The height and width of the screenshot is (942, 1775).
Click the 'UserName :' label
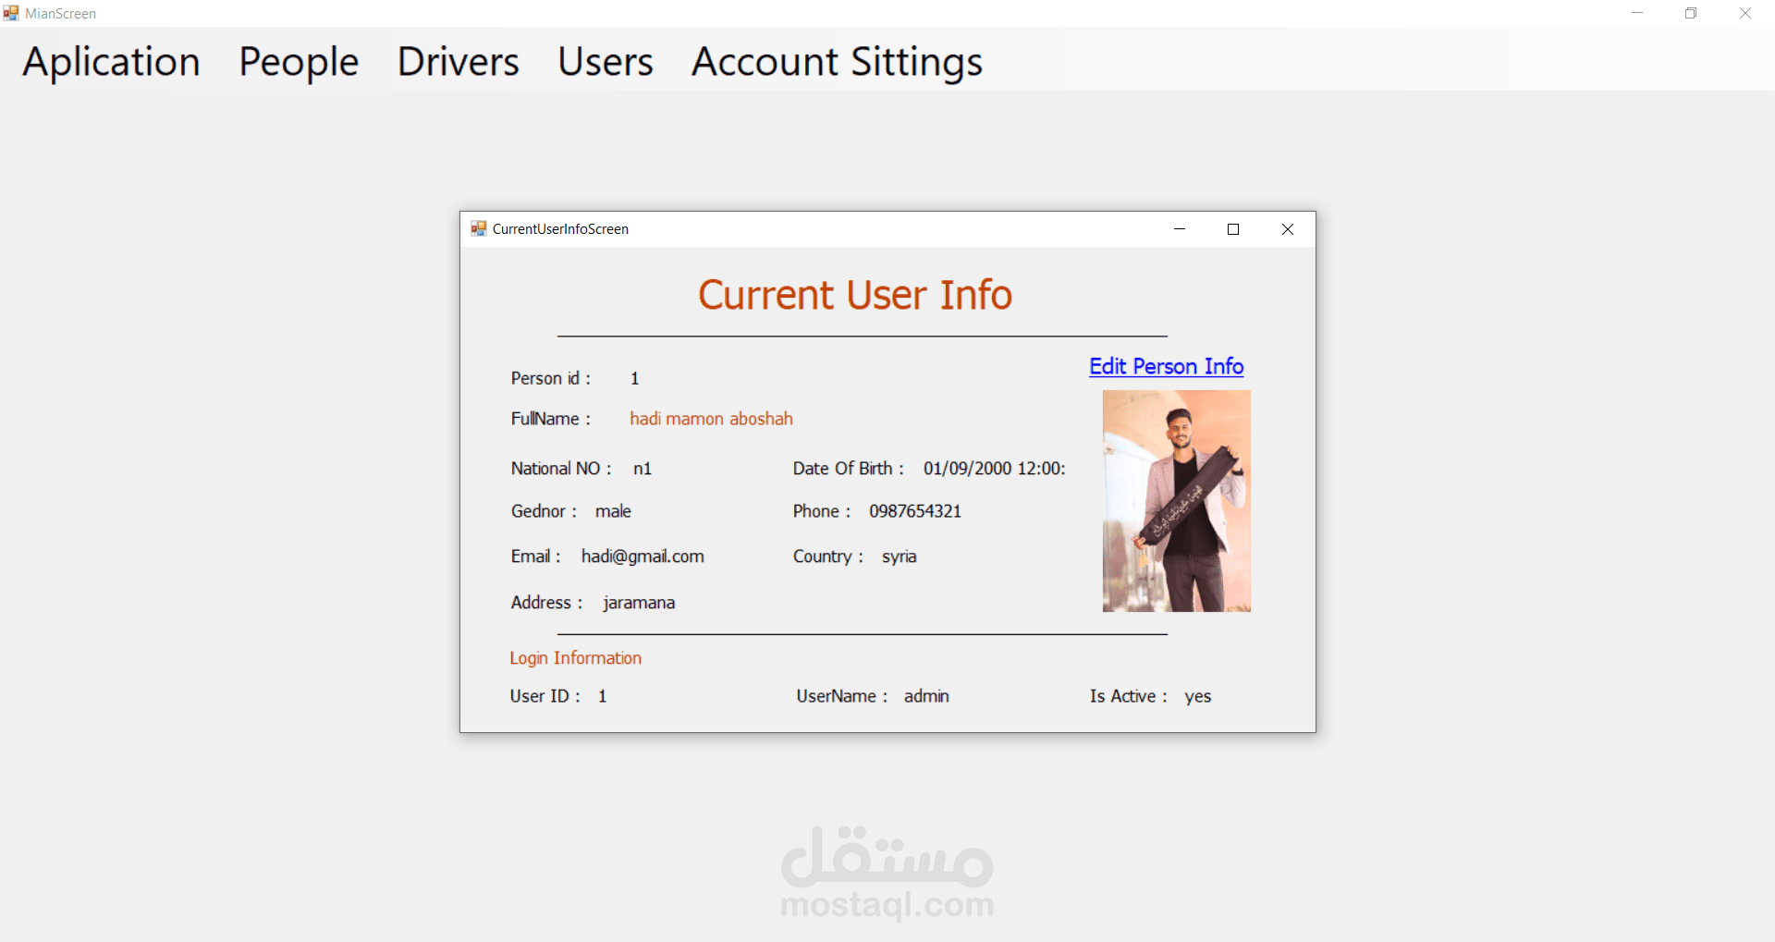coord(842,696)
